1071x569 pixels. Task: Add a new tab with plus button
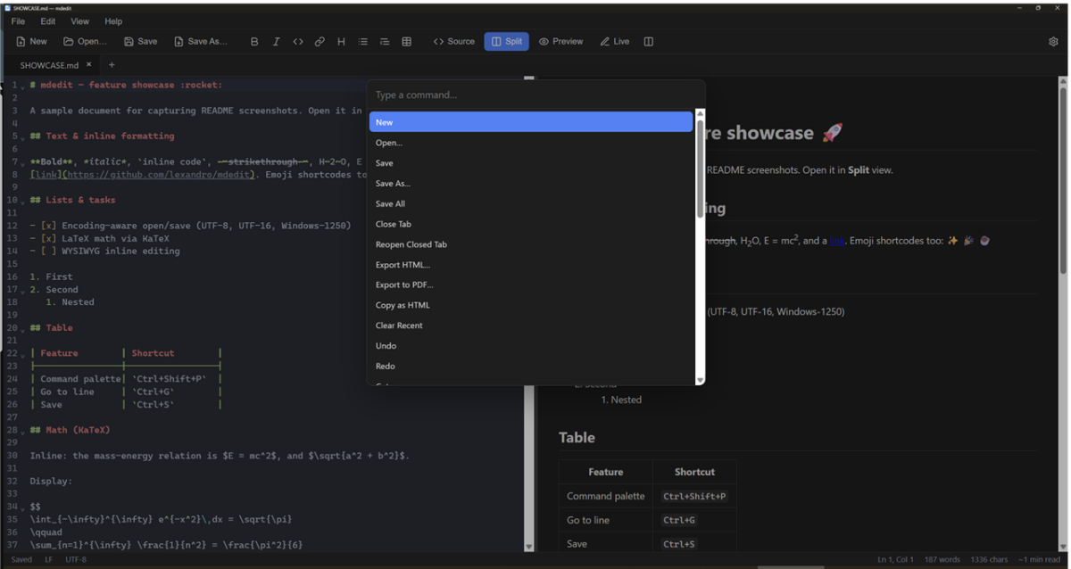pos(112,65)
